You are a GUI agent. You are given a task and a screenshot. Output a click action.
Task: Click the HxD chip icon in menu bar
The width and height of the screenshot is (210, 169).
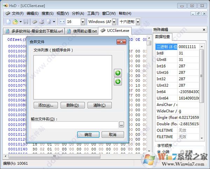point(8,13)
